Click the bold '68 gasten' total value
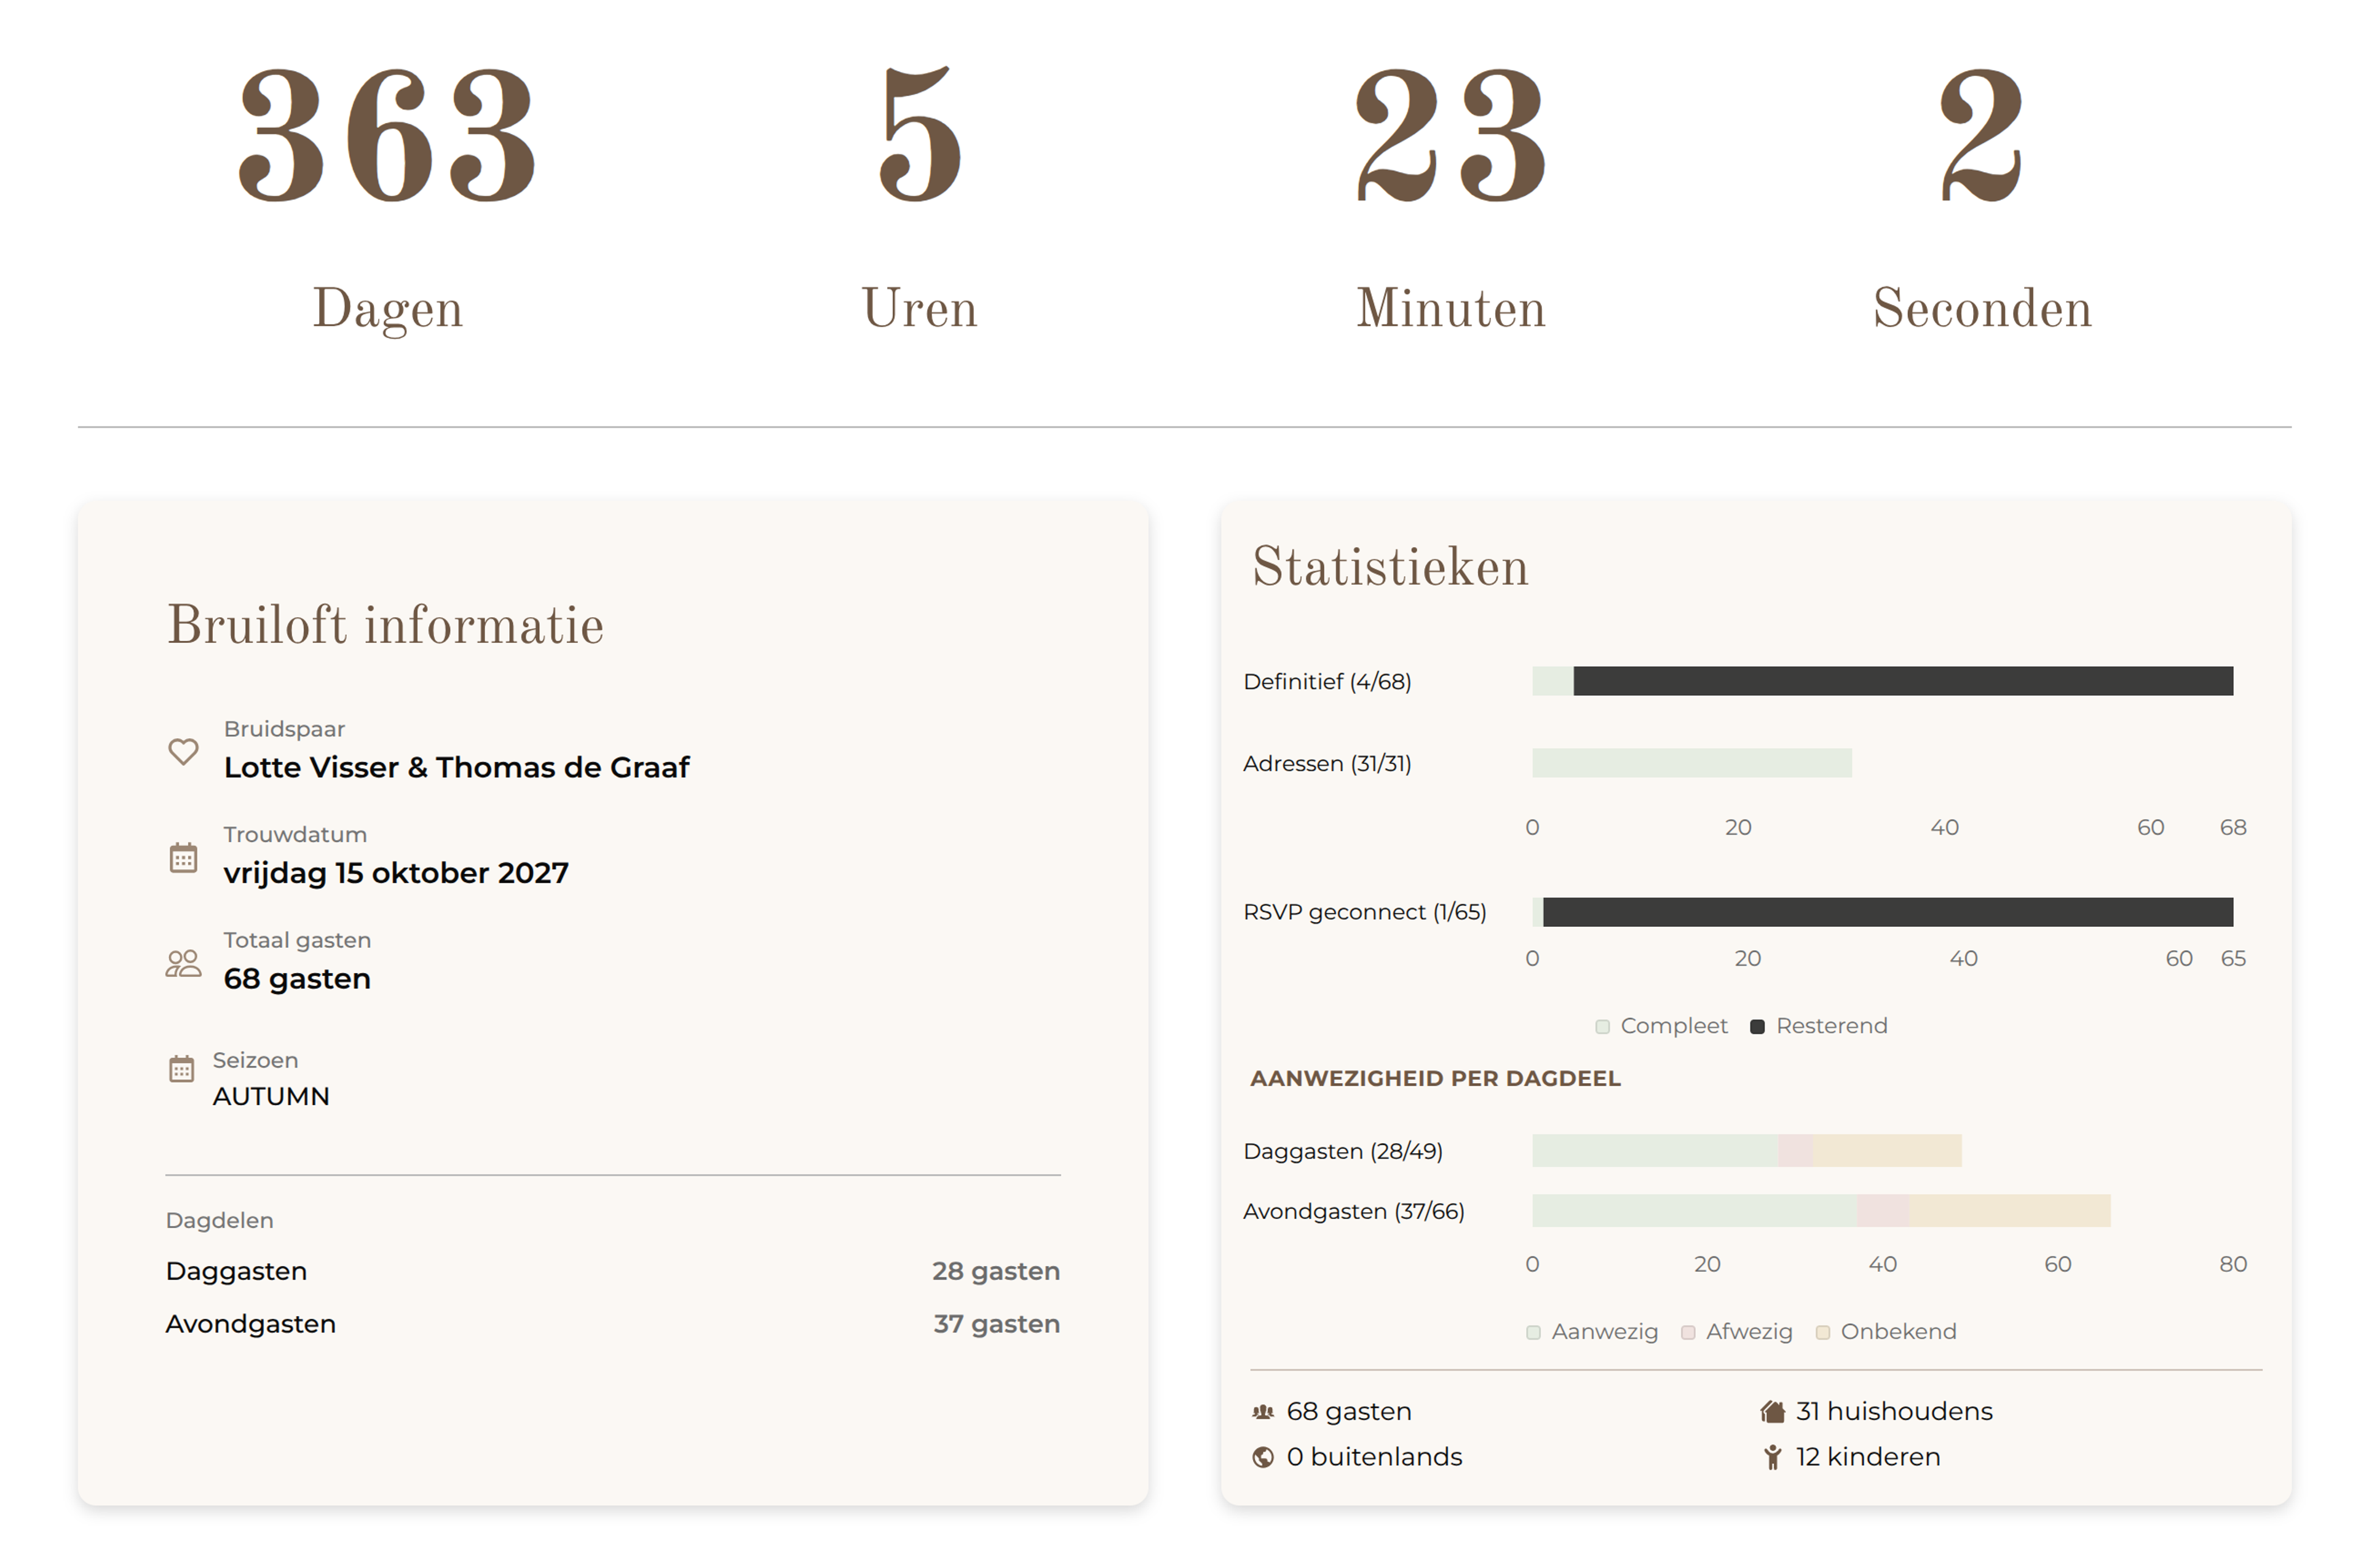This screenshot has width=2361, height=1568. click(x=297, y=978)
